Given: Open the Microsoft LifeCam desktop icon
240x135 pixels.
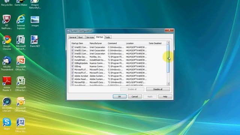Looking at the screenshot, I should [x=7, y=104].
